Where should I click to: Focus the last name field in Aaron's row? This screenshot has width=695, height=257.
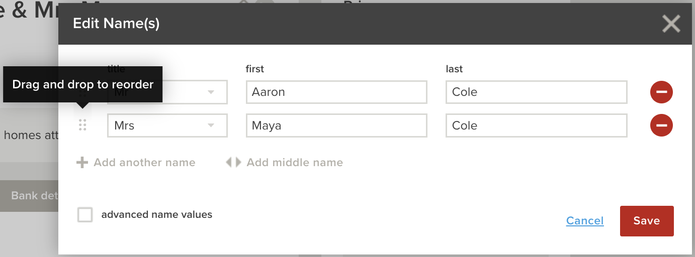pyautogui.click(x=537, y=92)
